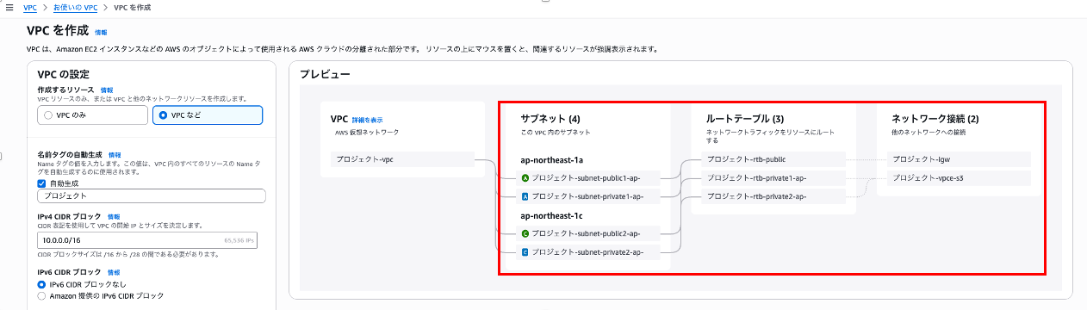Select Amazon 提供の IPv6 CIDR ブロック radio
Image resolution: width=1087 pixels, height=310 pixels.
click(x=41, y=295)
